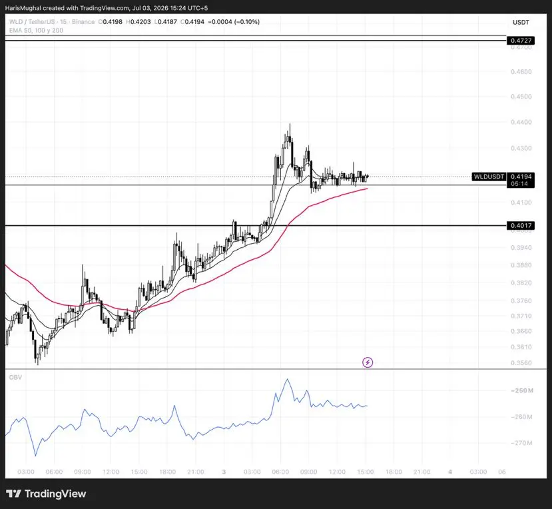
Task: Click the 0.3880 price axis label
Action: 521,265
